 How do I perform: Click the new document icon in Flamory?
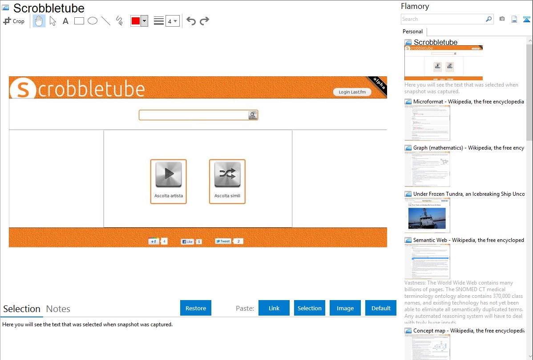[514, 19]
